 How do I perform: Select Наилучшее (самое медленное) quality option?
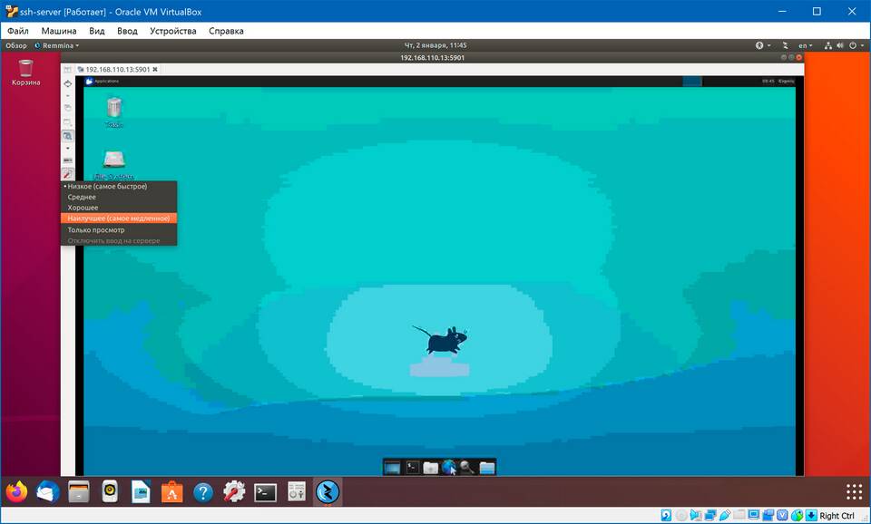(x=118, y=218)
